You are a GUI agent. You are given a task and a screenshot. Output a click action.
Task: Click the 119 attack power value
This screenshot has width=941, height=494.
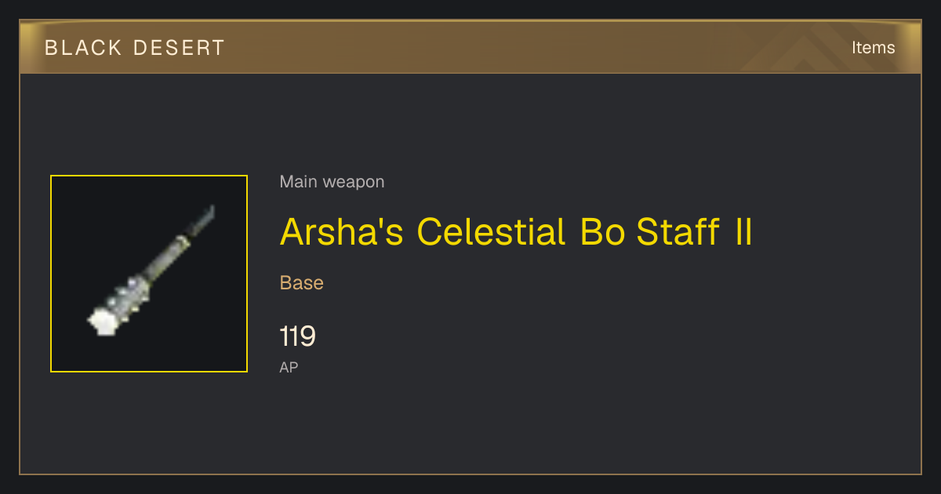(x=297, y=336)
